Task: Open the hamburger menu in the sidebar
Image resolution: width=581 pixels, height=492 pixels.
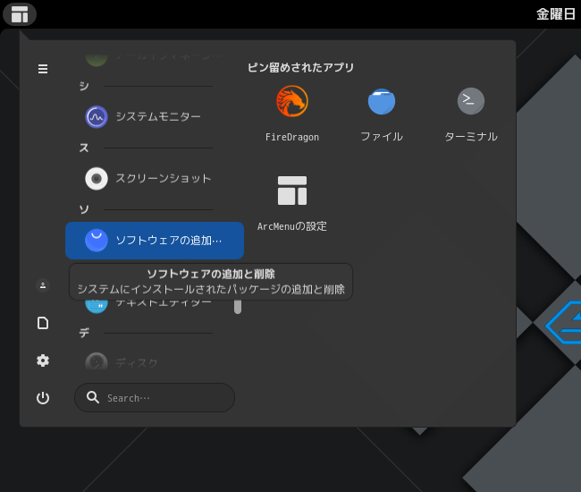Action: [x=43, y=69]
